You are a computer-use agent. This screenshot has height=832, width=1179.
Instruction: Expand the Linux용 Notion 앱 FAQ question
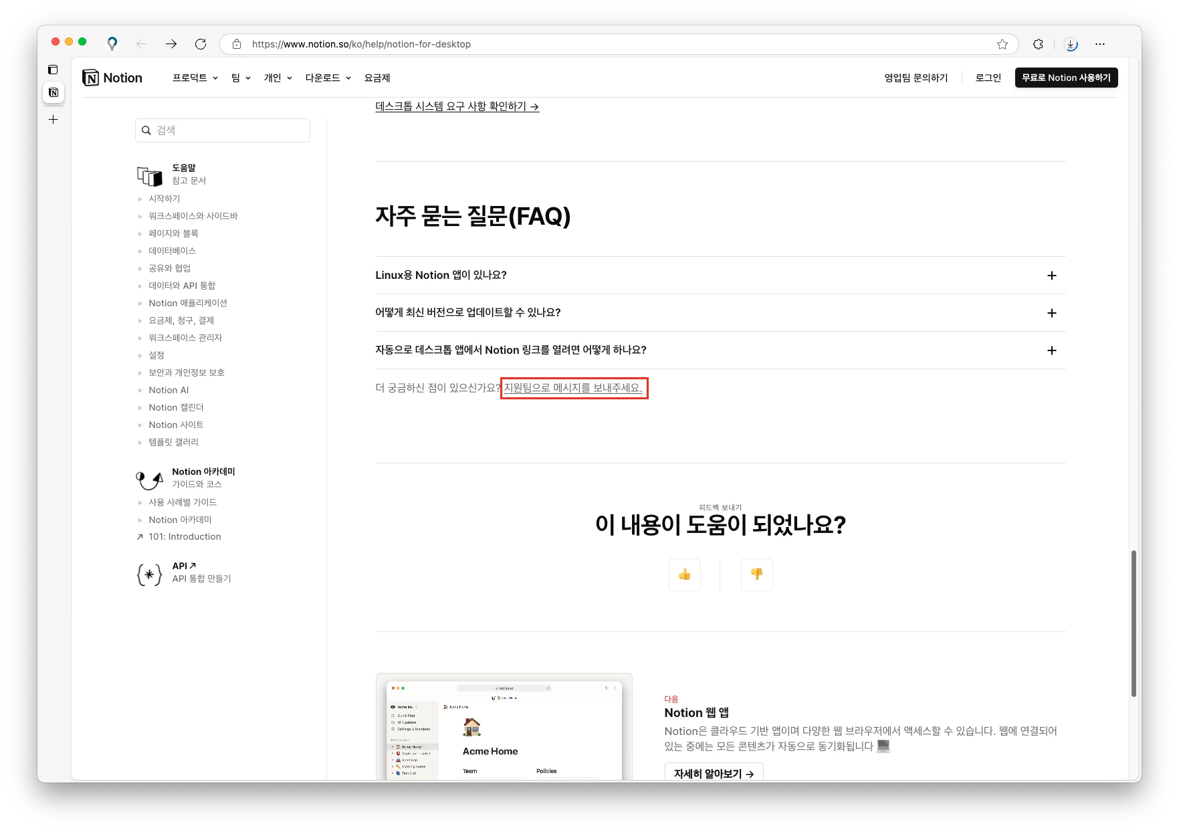(1052, 275)
